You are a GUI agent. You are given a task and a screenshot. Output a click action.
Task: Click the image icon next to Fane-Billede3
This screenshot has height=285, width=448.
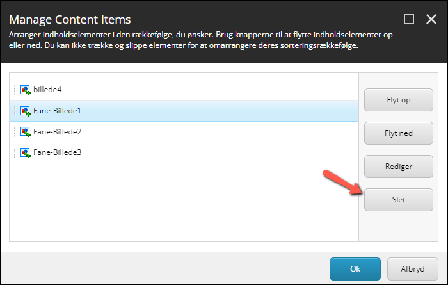pos(26,152)
